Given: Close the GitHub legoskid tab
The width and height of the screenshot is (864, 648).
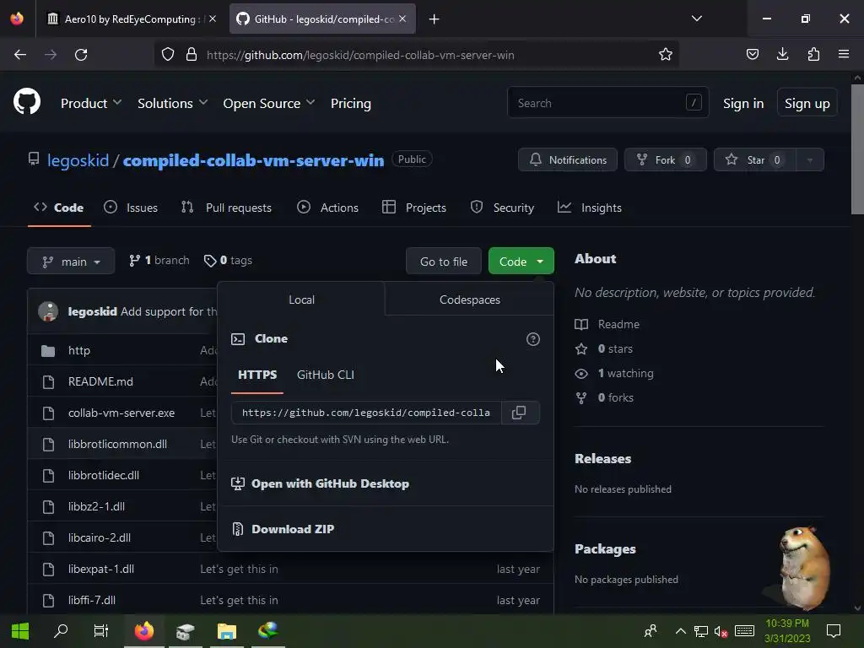Looking at the screenshot, I should (402, 19).
